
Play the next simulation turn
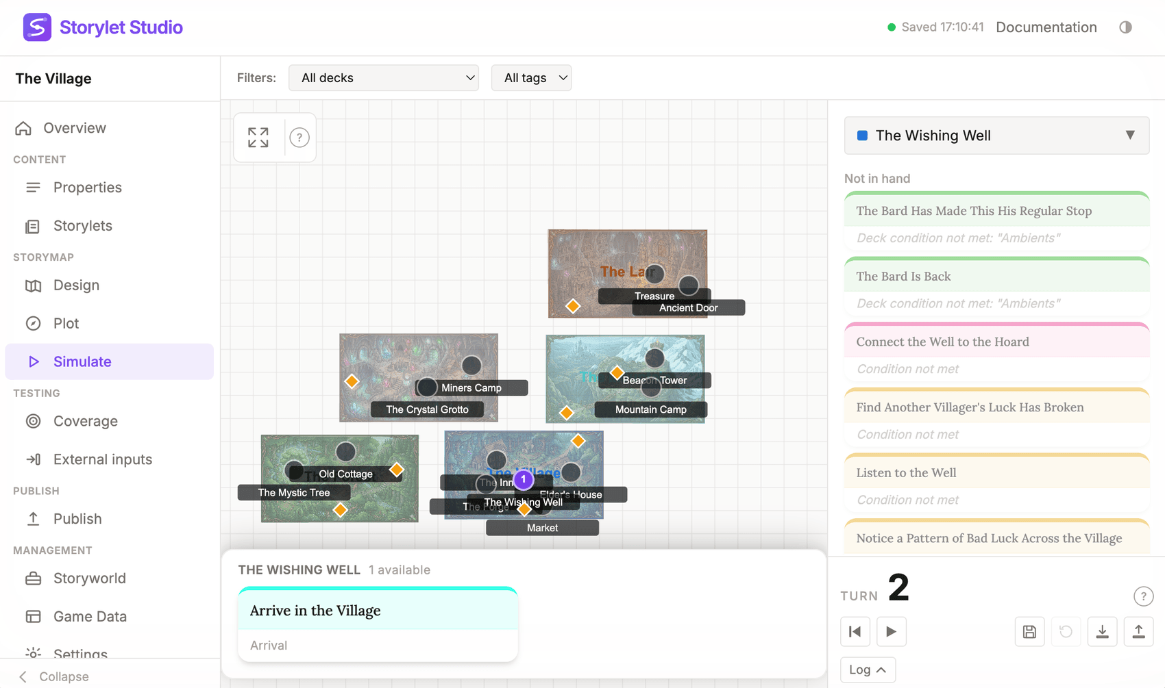click(x=891, y=631)
